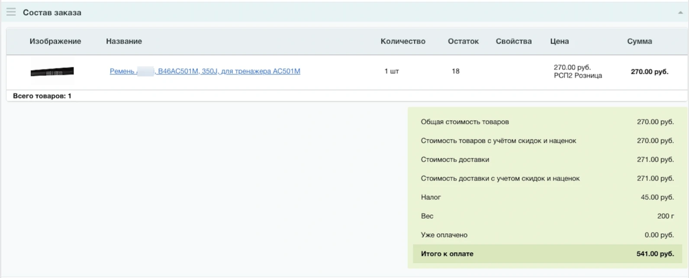Click the Количество column header
The image size is (689, 278).
click(402, 41)
